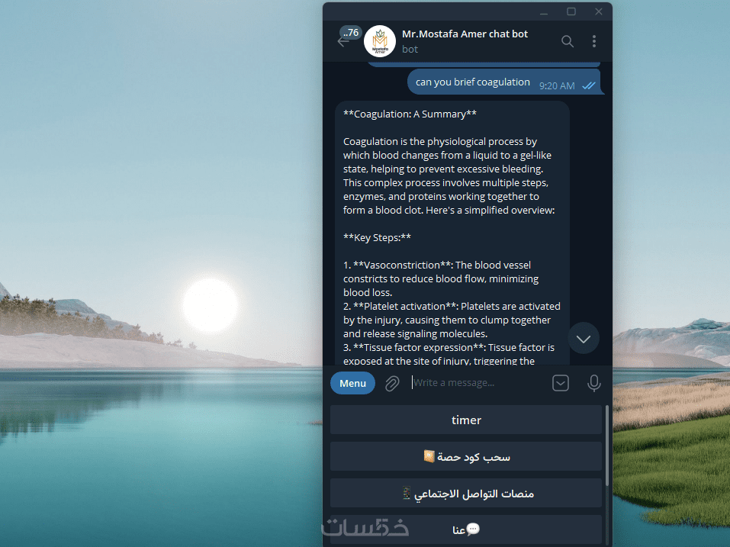Viewport: 730px width, 547px height.
Task: Click the blue Menu button
Action: point(353,383)
